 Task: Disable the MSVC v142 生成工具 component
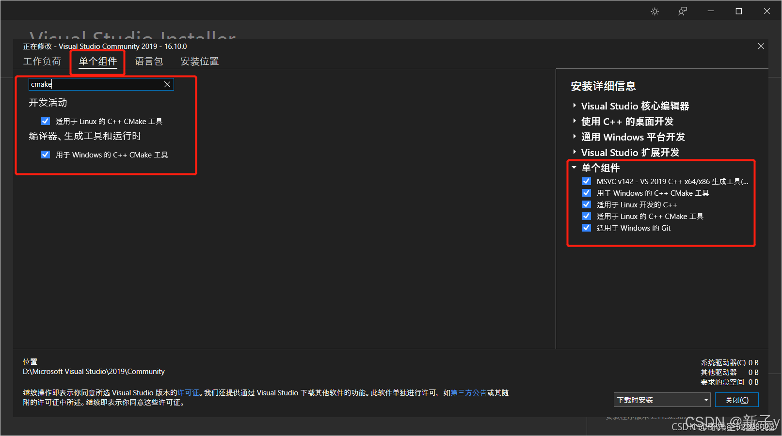tap(587, 181)
